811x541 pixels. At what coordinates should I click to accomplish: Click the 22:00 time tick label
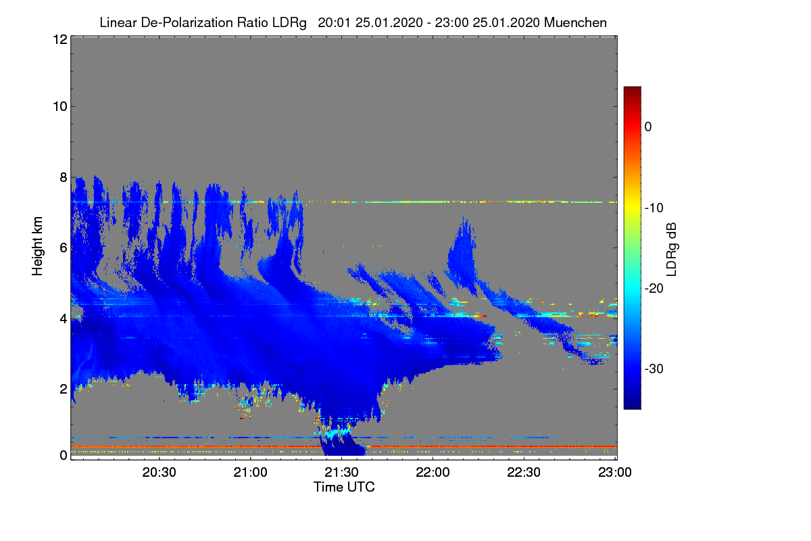(433, 472)
